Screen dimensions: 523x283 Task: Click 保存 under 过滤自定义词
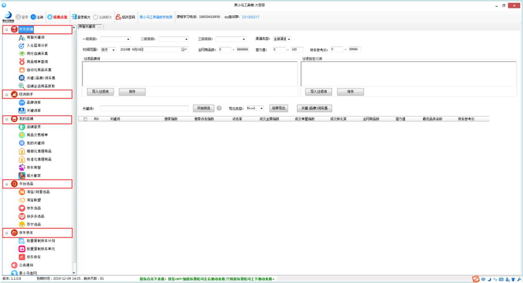(350, 92)
